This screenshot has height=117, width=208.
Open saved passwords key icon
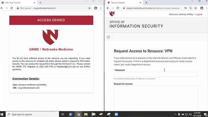(x=186, y=8)
